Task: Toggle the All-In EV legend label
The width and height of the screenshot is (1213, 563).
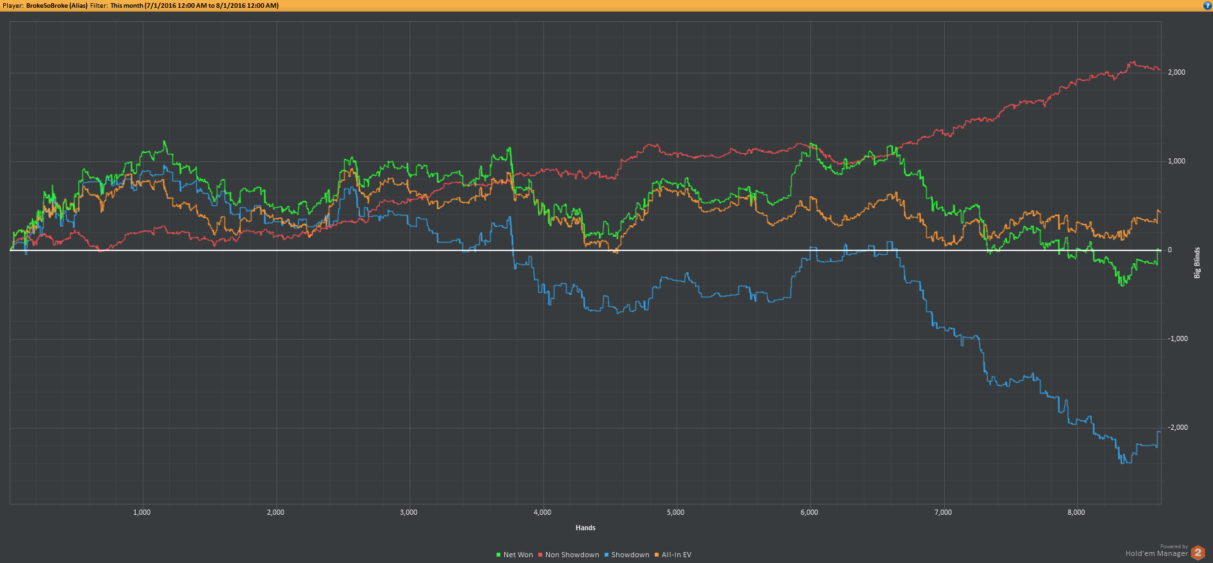Action: 677,555
